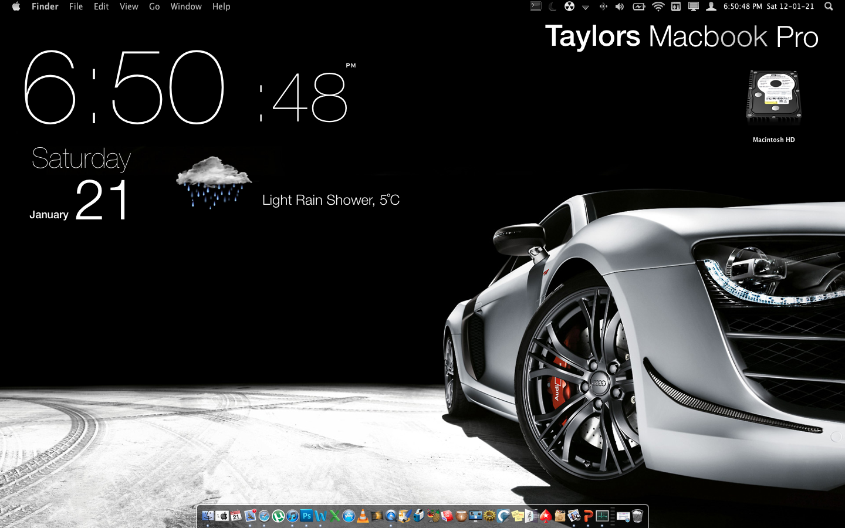Open the Window menu
This screenshot has width=845, height=528.
point(186,6)
